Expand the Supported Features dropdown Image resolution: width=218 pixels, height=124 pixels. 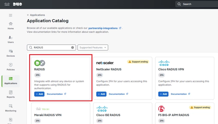tap(93, 48)
